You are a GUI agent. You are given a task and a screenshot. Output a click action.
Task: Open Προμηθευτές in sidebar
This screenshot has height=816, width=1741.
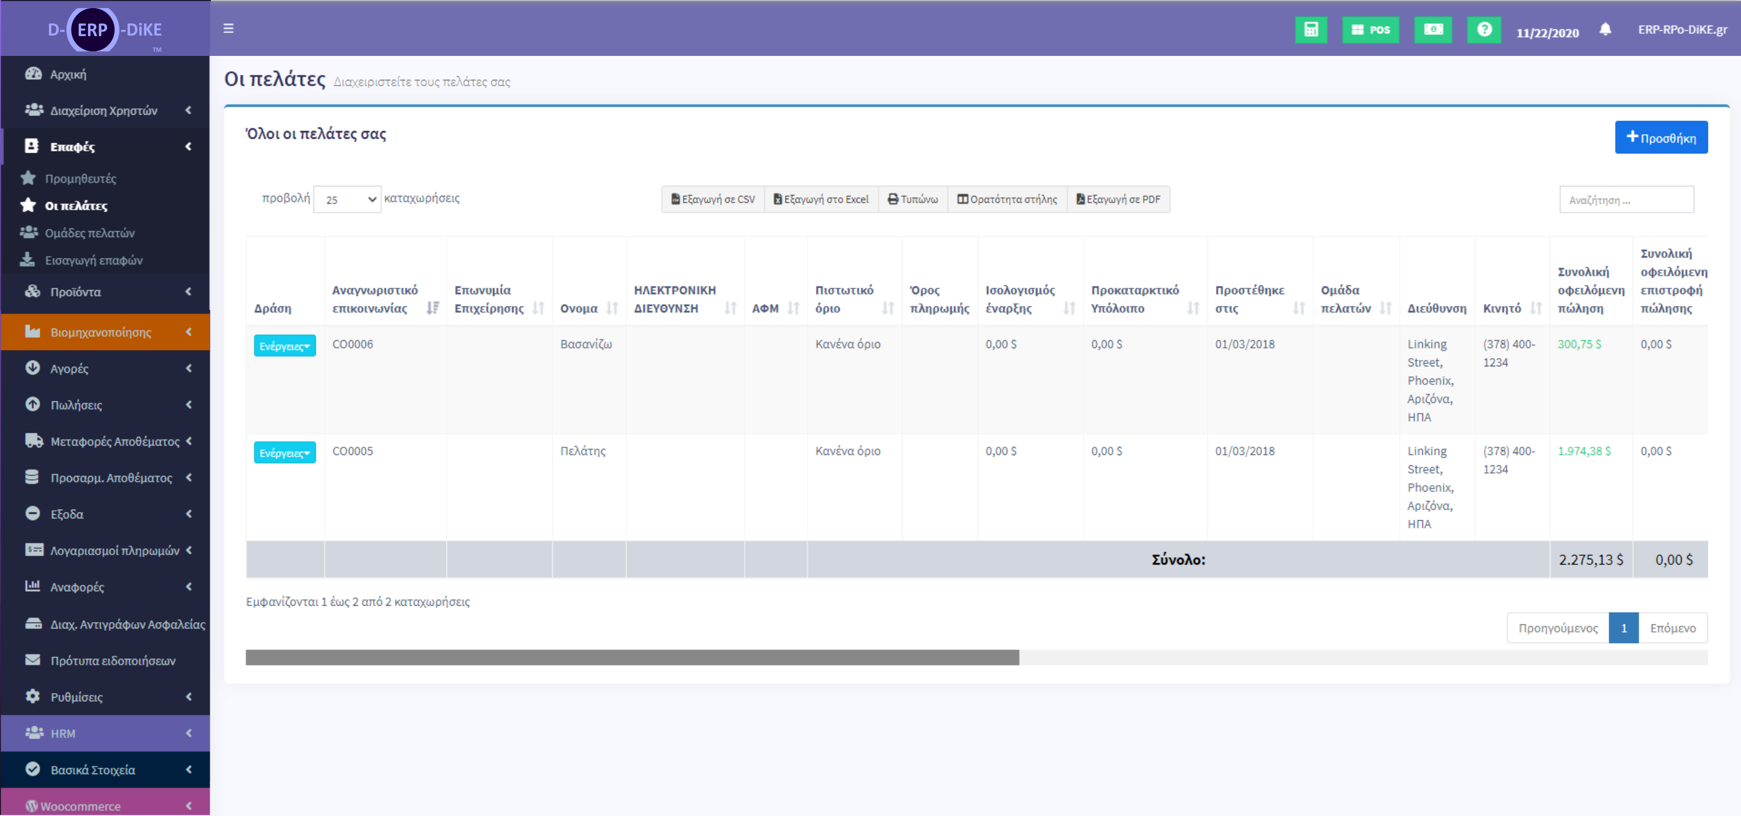[x=80, y=178]
